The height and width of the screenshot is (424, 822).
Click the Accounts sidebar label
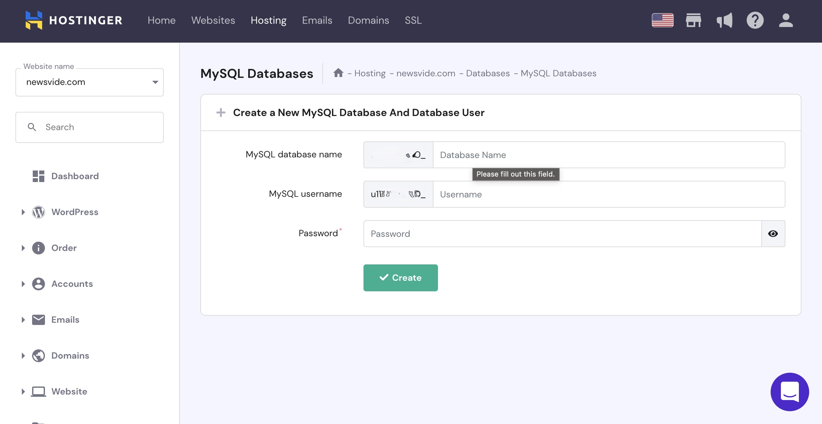(72, 284)
